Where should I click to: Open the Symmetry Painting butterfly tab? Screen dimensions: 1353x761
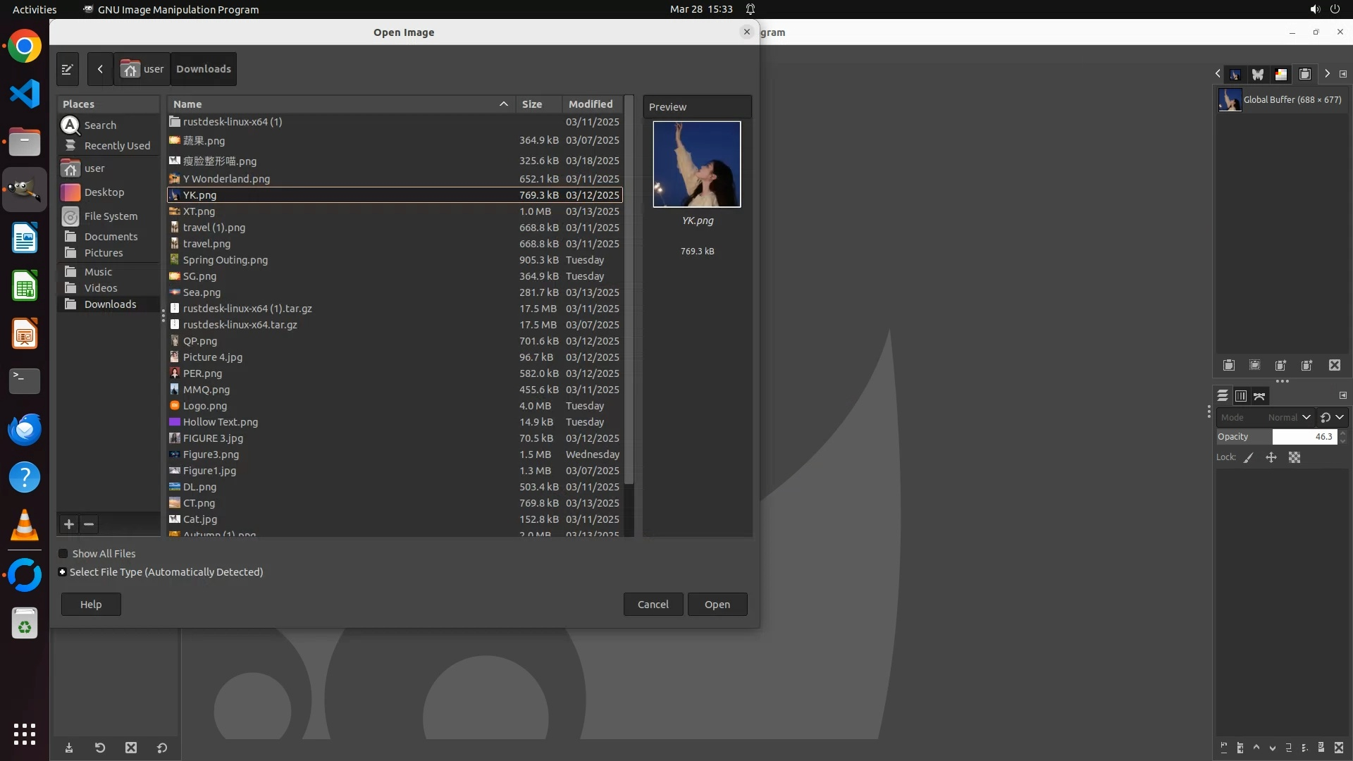1258,74
